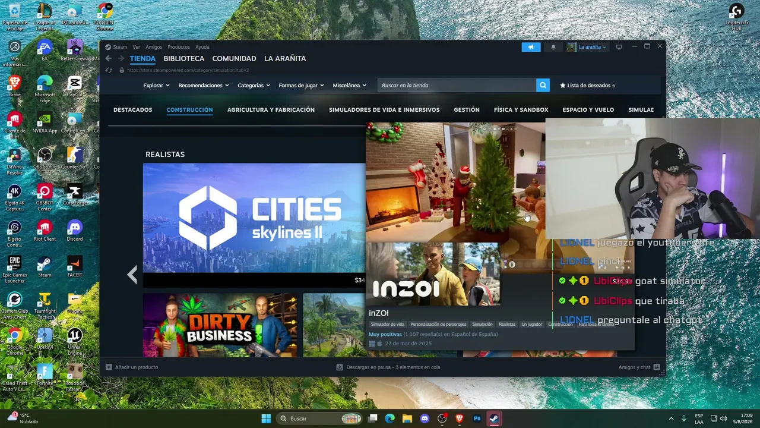Click the previous carousel arrow
This screenshot has height=428, width=760.
(x=132, y=274)
